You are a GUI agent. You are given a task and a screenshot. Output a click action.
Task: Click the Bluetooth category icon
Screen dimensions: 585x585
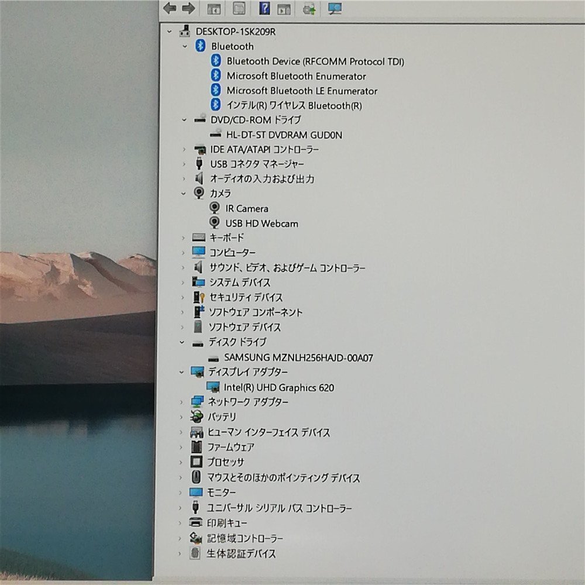tap(199, 46)
